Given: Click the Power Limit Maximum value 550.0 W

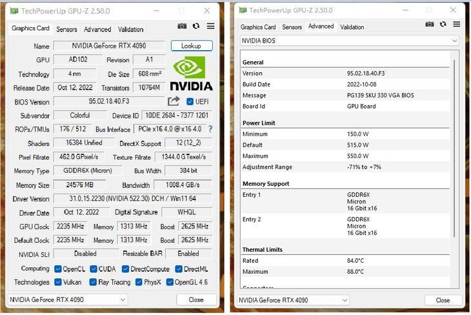Looking at the screenshot, I should point(357,156).
